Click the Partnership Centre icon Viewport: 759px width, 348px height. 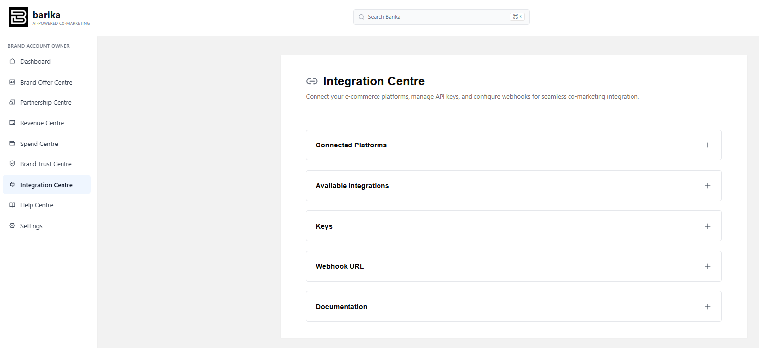(x=12, y=102)
